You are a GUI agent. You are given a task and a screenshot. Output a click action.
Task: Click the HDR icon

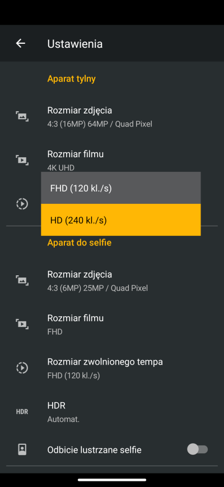[22, 412]
